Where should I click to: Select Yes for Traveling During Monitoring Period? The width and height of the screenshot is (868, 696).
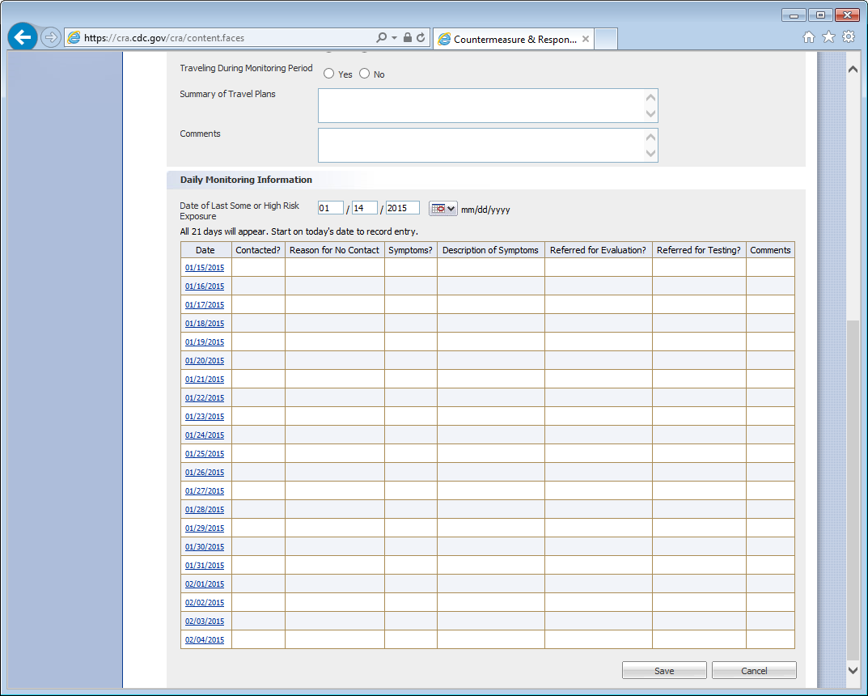329,74
